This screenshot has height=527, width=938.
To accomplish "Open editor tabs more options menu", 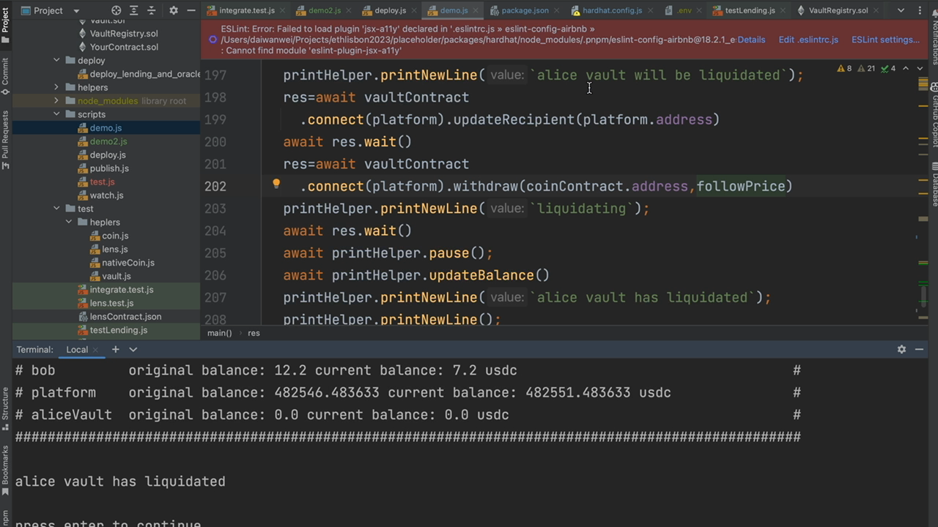I will pyautogui.click(x=921, y=10).
